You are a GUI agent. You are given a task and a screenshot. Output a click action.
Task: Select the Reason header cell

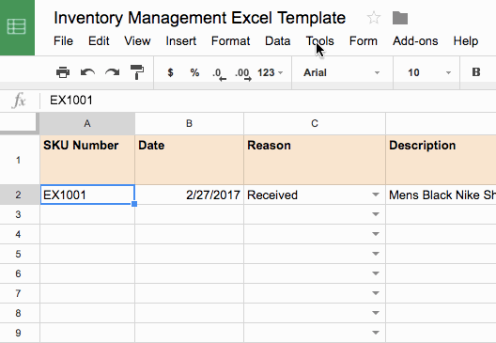click(x=315, y=160)
